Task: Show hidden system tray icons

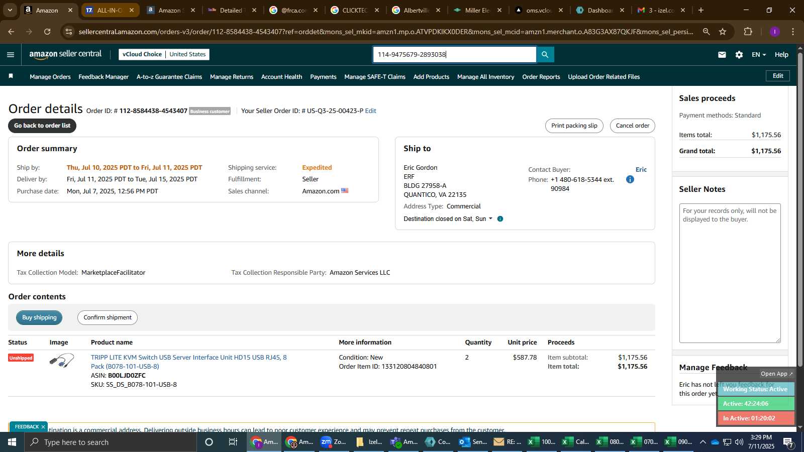Action: [703, 442]
